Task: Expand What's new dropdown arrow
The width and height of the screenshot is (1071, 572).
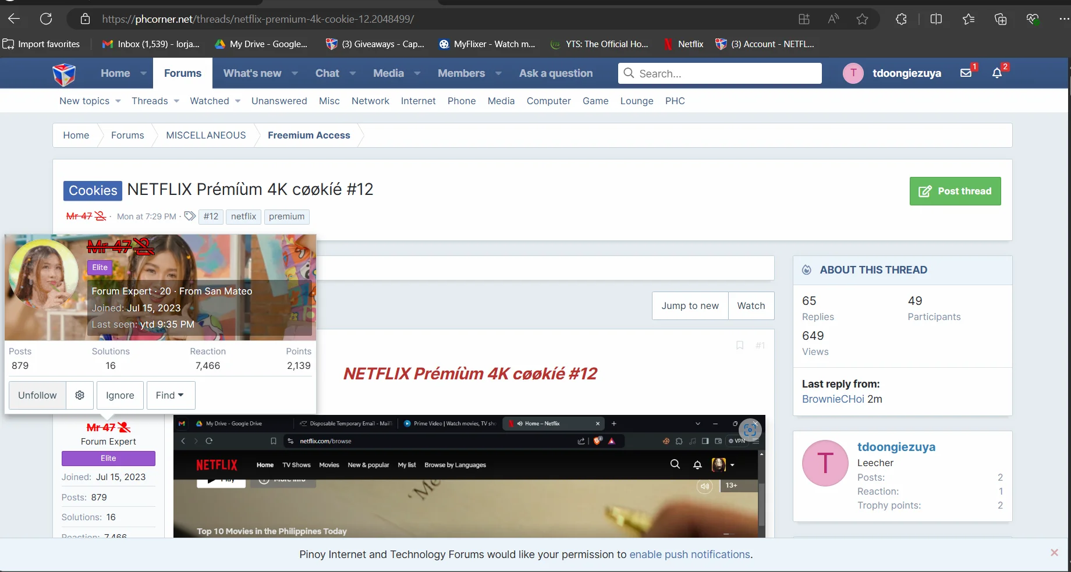Action: [295, 73]
